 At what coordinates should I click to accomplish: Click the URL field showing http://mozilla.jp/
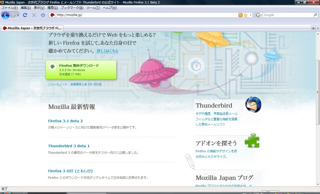click(146, 15)
